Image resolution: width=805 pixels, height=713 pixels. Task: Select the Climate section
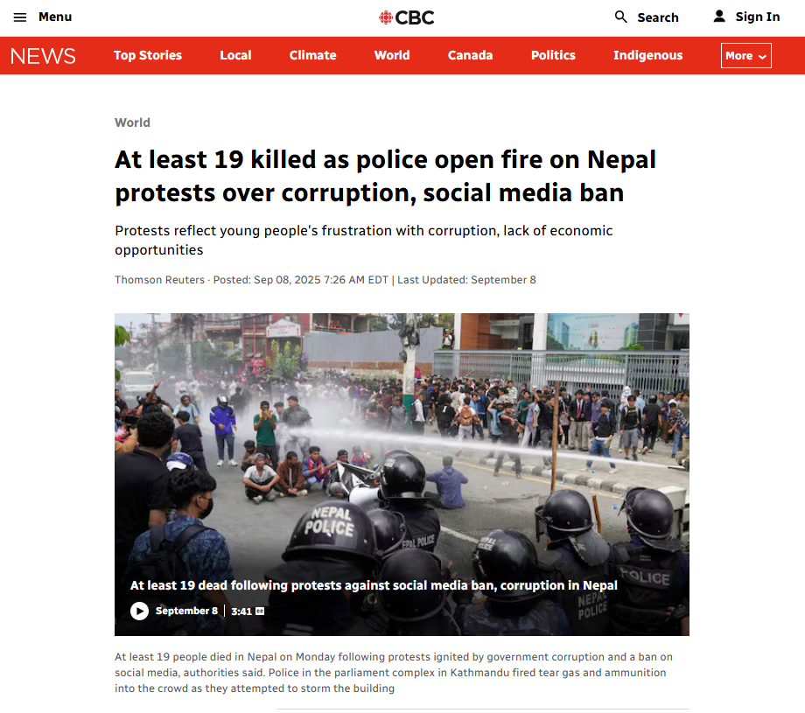tap(312, 55)
